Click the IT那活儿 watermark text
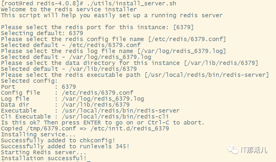Viewport: 276px width, 162px height. (x=254, y=150)
